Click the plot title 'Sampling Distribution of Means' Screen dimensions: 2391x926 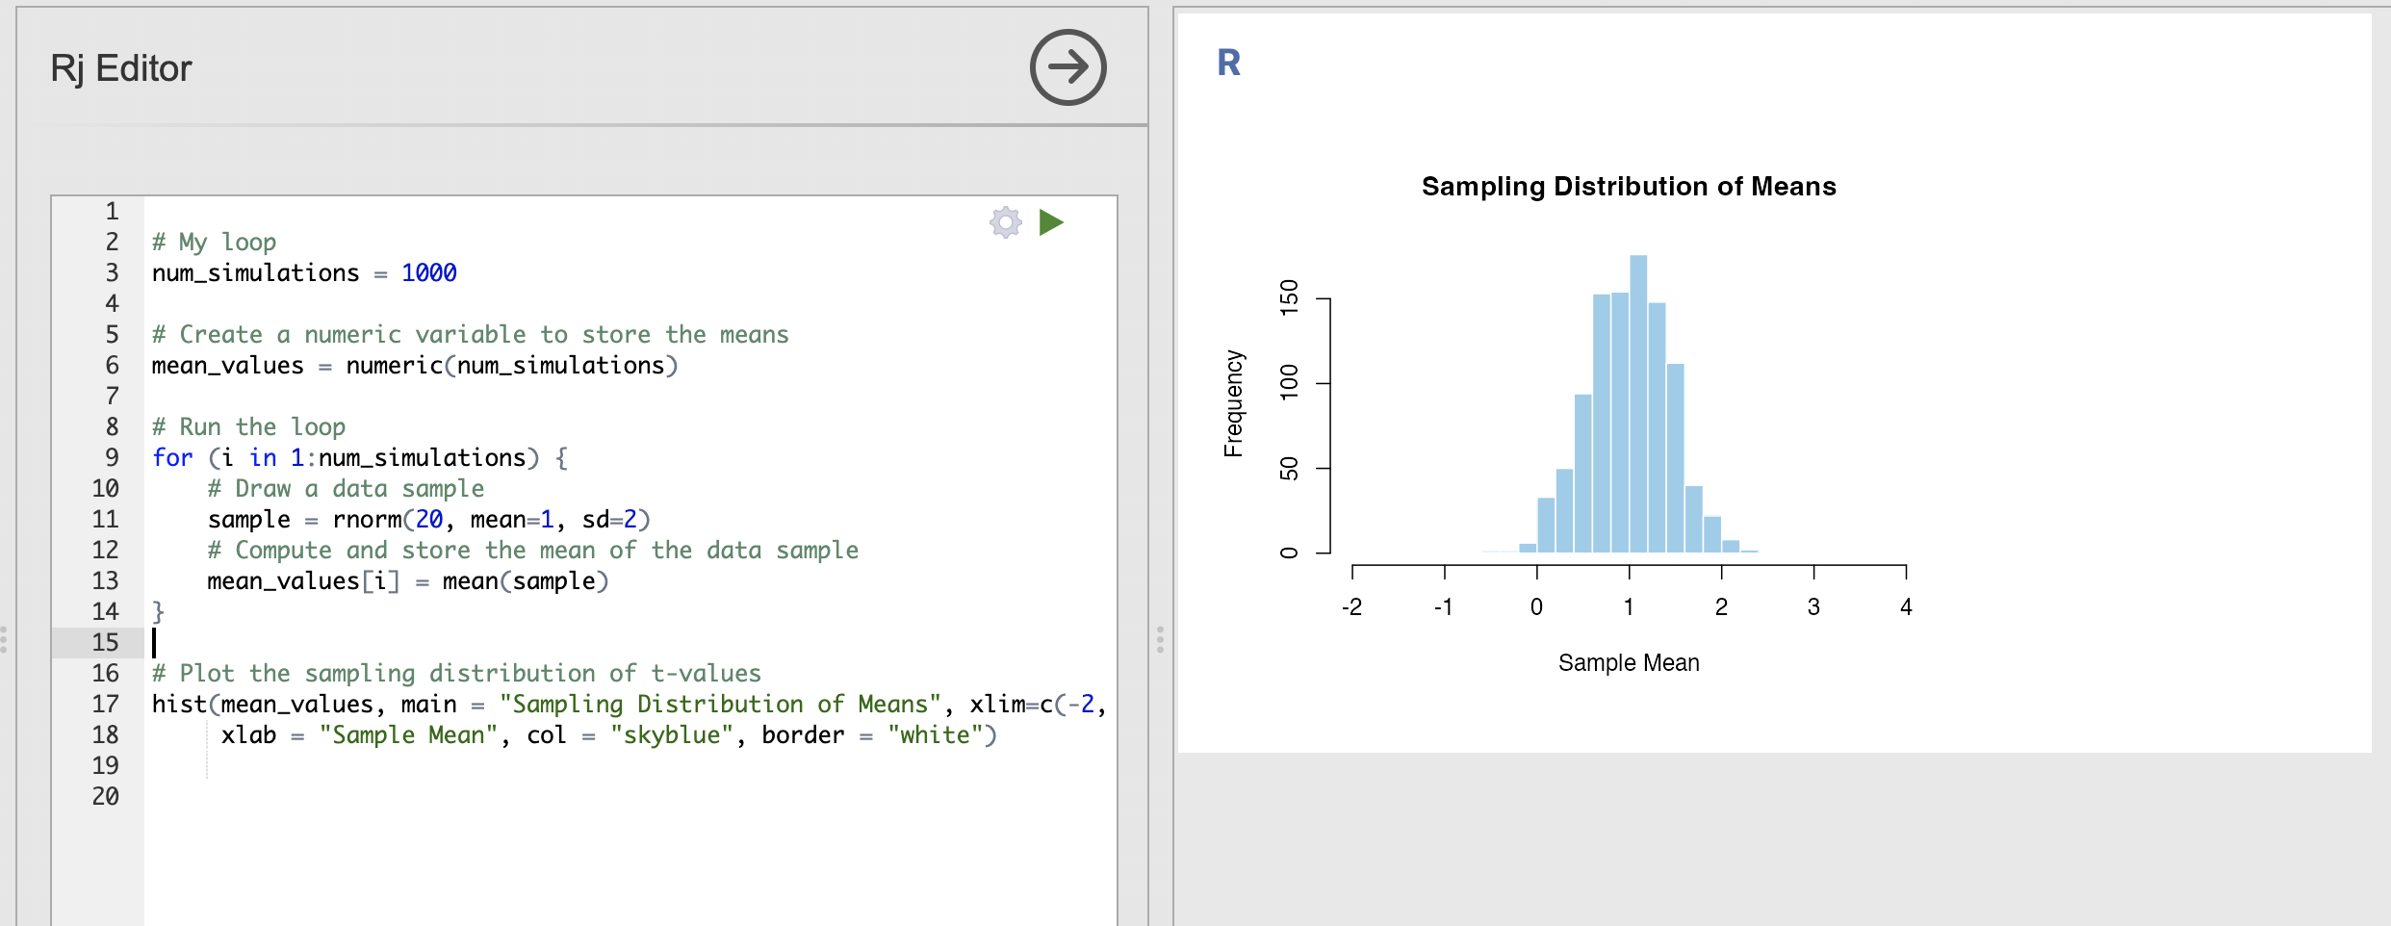tap(1629, 186)
